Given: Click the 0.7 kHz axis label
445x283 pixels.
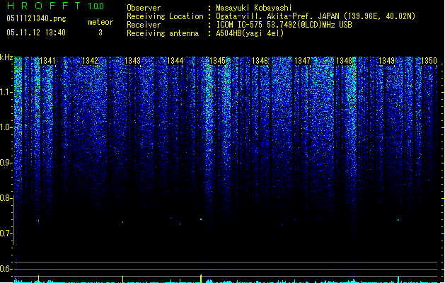Looking at the screenshot, I should click(6, 233).
